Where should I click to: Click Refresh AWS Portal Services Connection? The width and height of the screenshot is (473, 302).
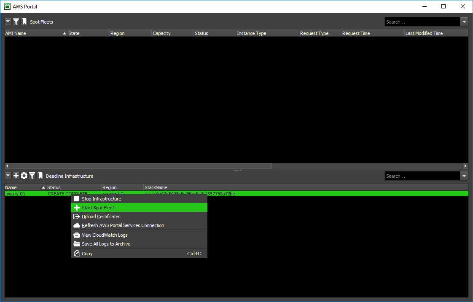(x=139, y=225)
